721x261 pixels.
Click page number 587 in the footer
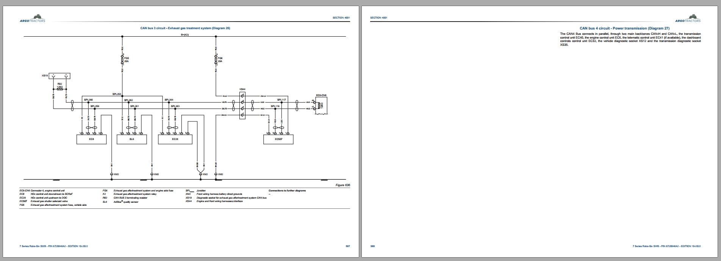point(348,246)
